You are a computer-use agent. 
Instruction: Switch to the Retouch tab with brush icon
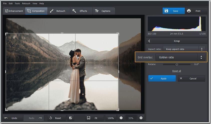59,11
